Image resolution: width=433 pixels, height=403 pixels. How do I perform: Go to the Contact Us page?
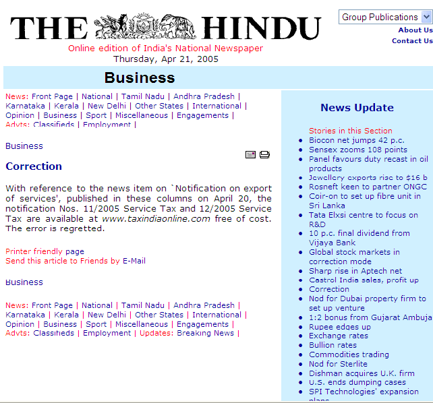(412, 41)
